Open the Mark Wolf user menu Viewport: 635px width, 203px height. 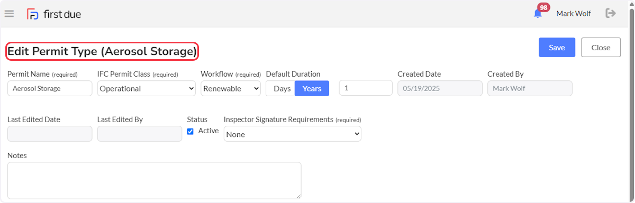[574, 13]
